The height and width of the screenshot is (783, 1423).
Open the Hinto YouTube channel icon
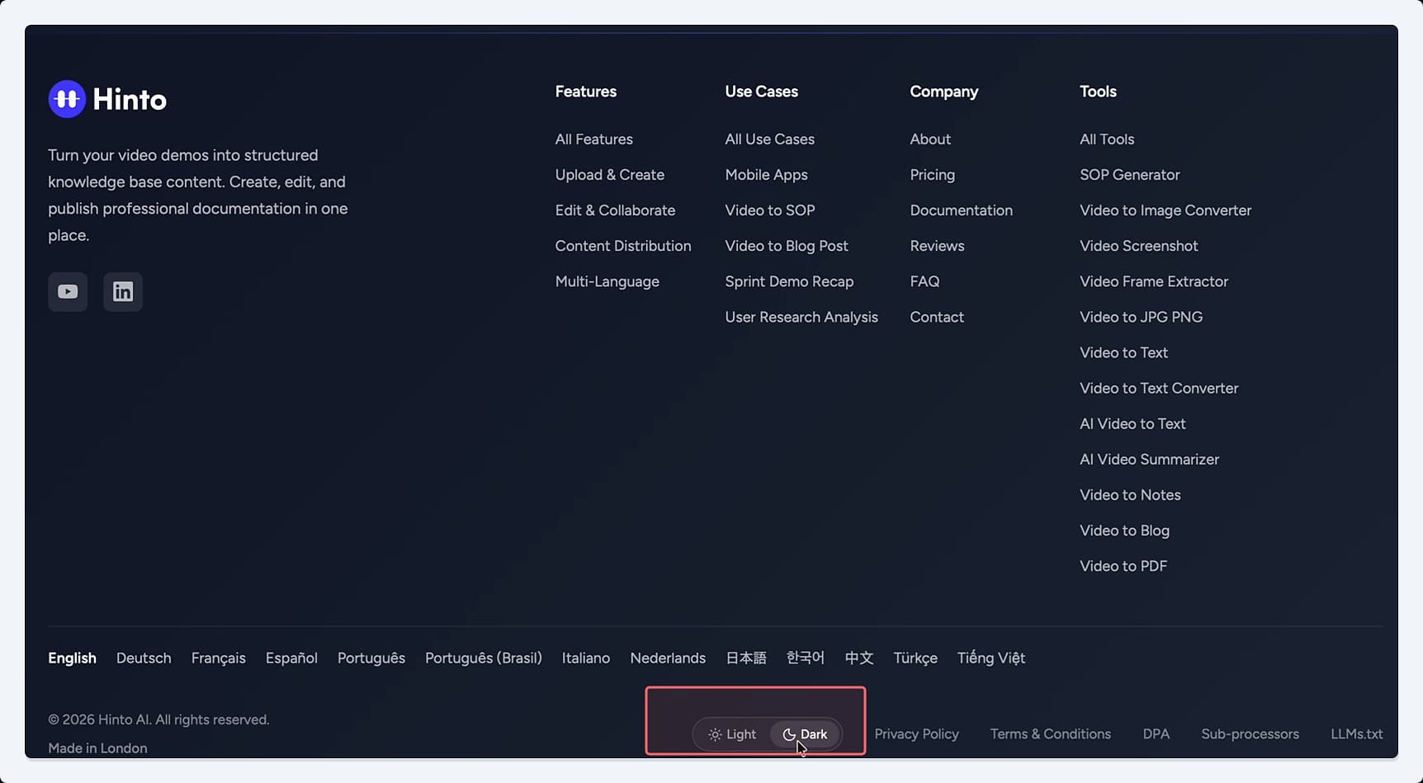(68, 291)
